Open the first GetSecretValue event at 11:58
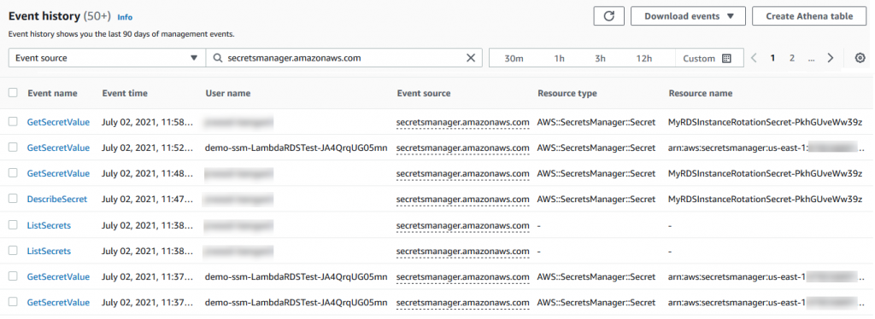The image size is (875, 319). click(58, 122)
